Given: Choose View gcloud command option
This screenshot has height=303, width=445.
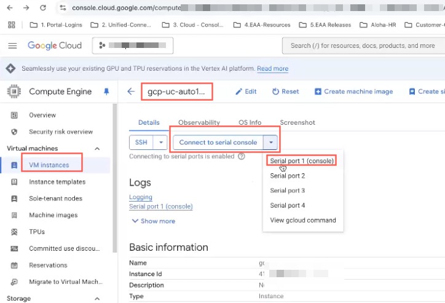Looking at the screenshot, I should 303,220.
